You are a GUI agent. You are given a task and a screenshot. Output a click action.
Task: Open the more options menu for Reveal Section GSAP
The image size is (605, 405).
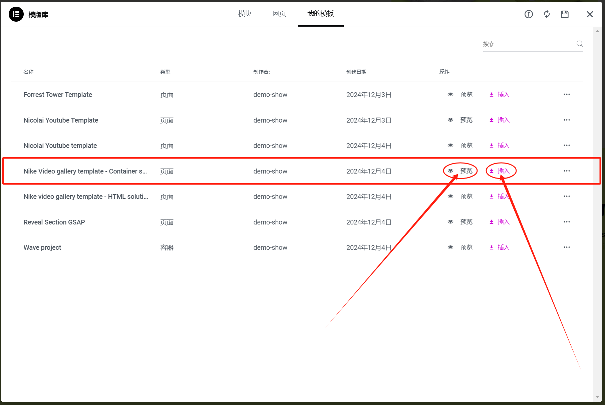(567, 221)
